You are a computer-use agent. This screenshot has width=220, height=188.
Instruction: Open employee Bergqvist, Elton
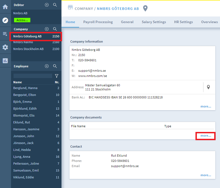[x=36, y=95]
